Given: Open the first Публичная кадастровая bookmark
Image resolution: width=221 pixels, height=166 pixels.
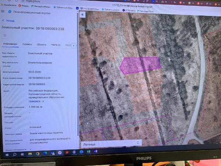Looking at the screenshot, I should point(63,7).
